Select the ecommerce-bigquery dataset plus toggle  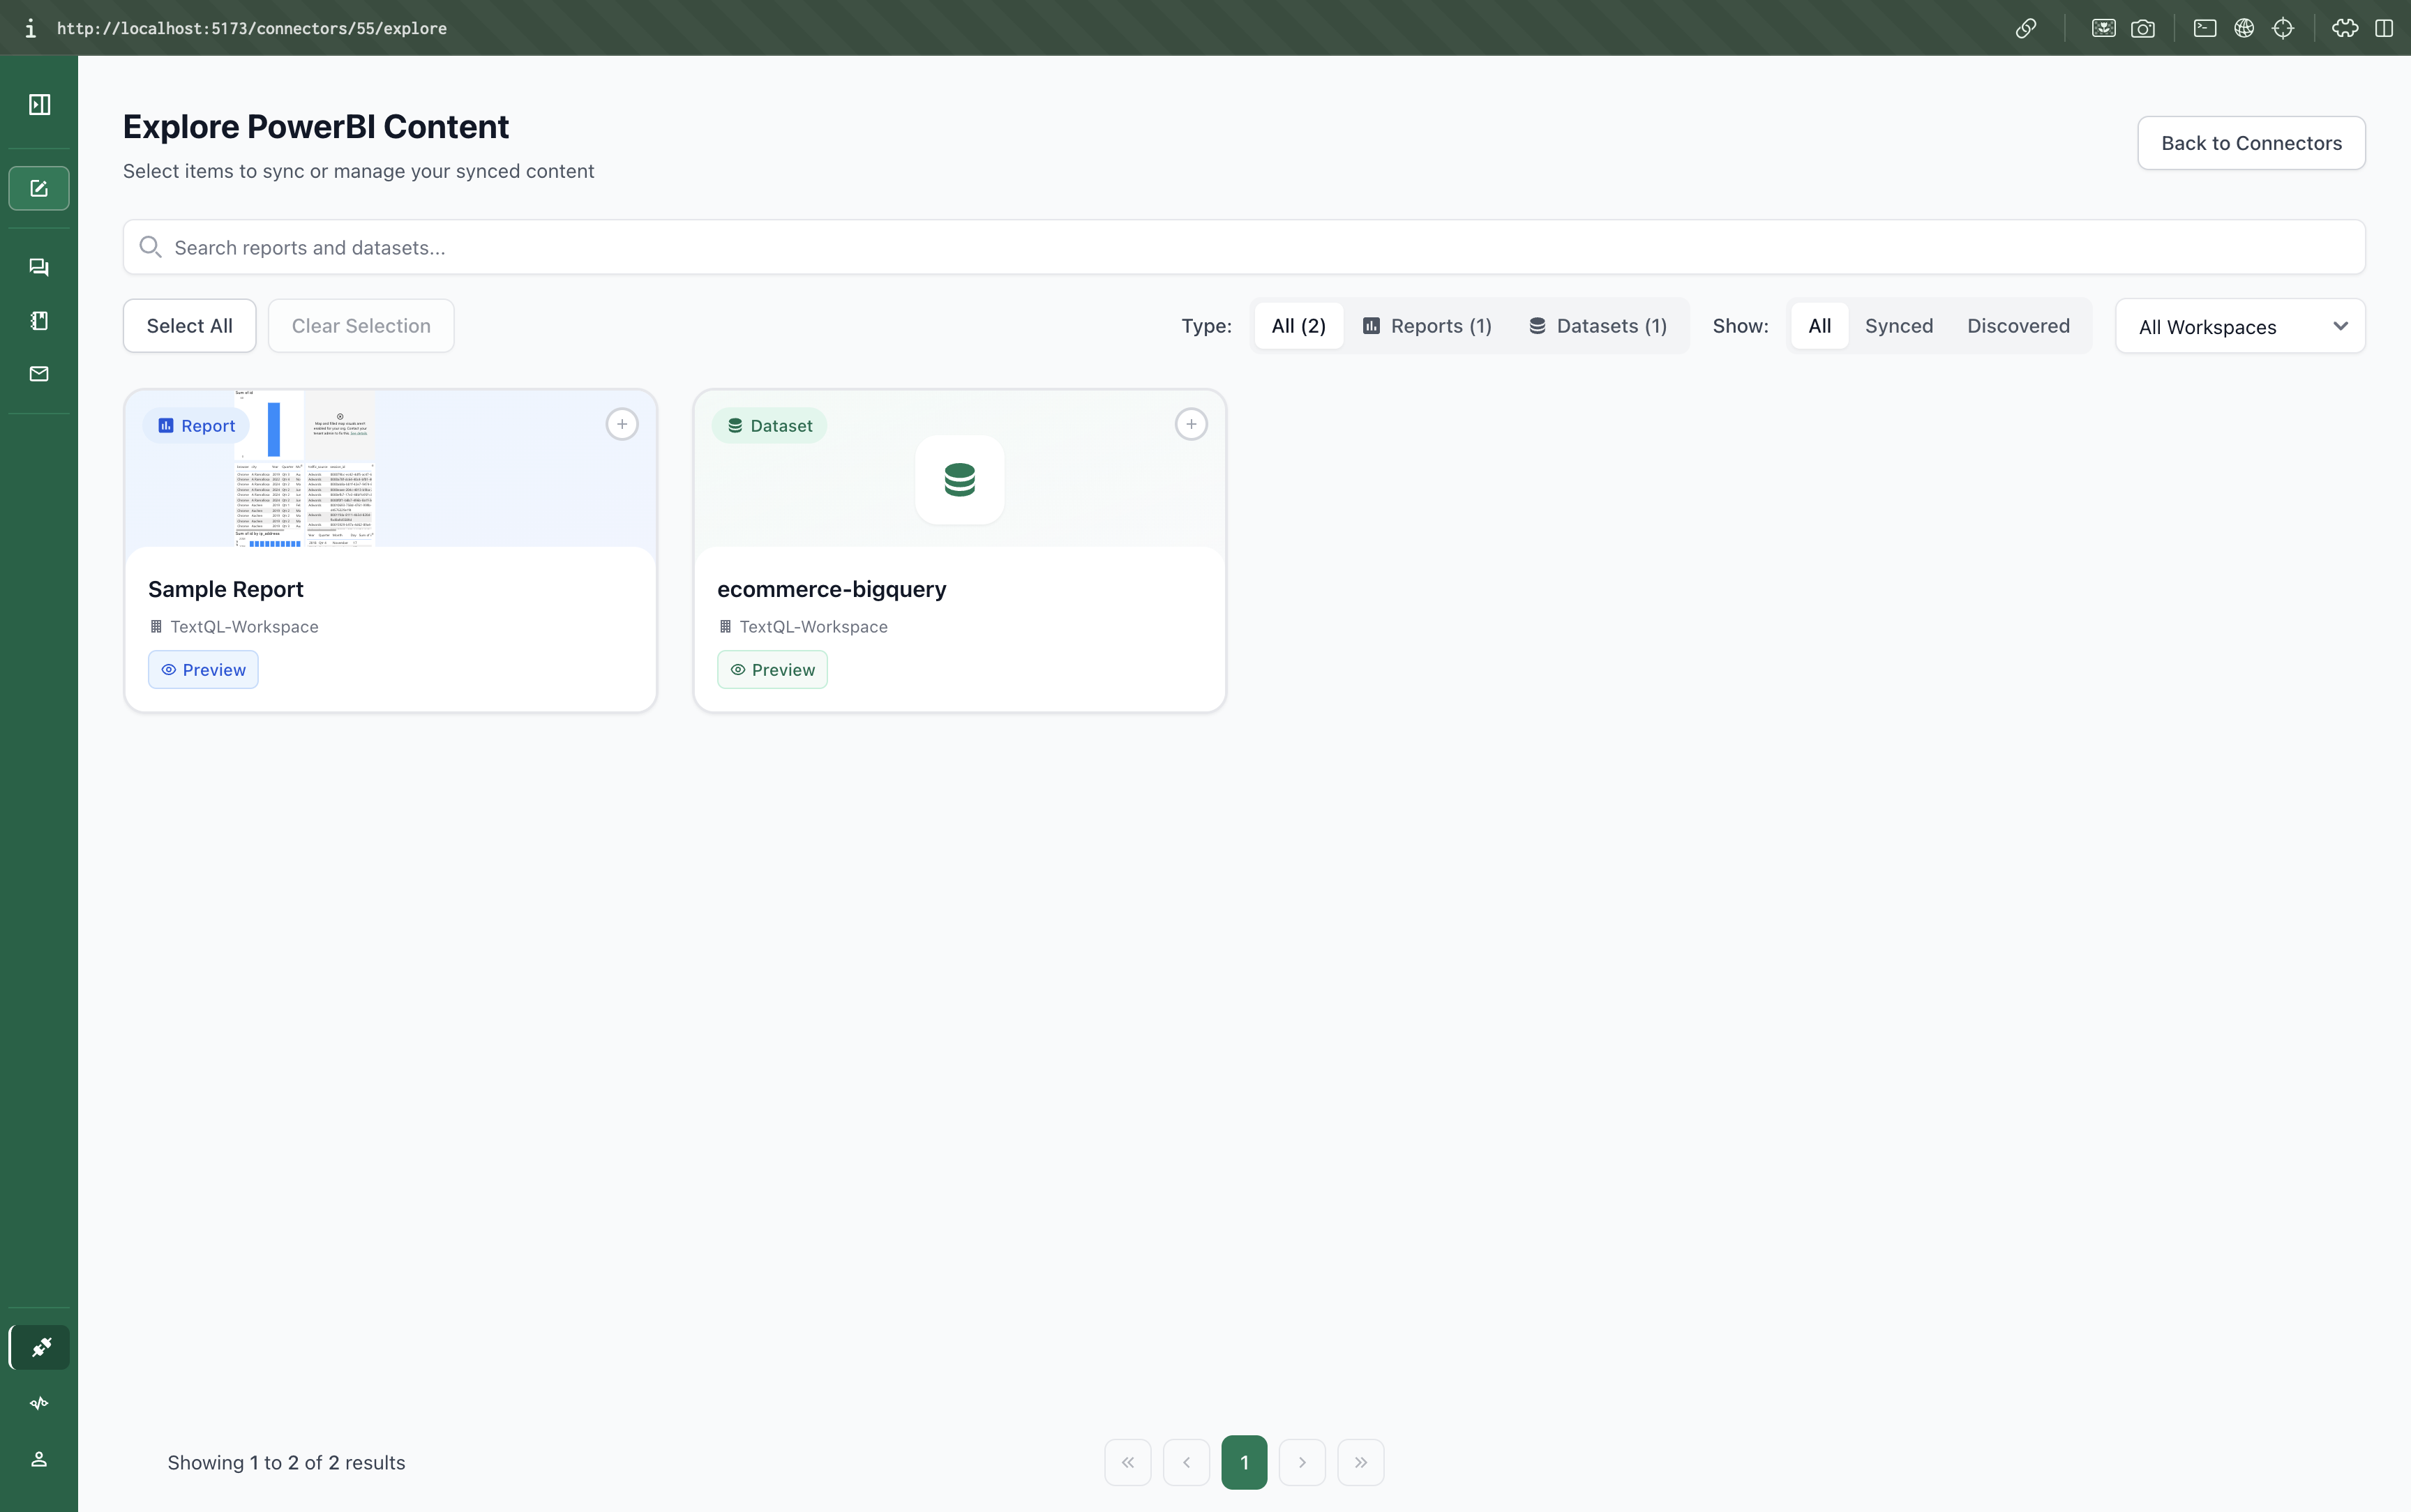point(1191,424)
